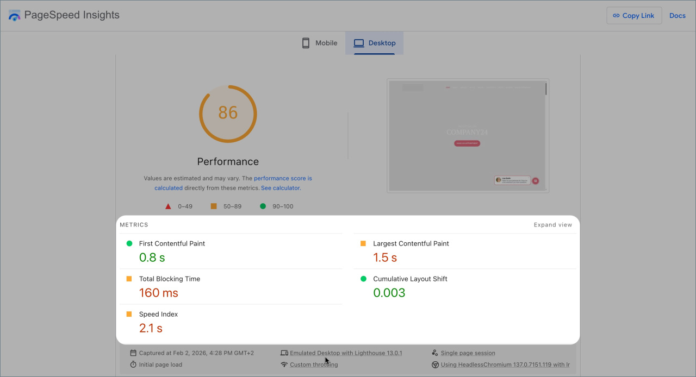The image size is (696, 377).
Task: Switch to the Mobile tab
Action: (320, 43)
